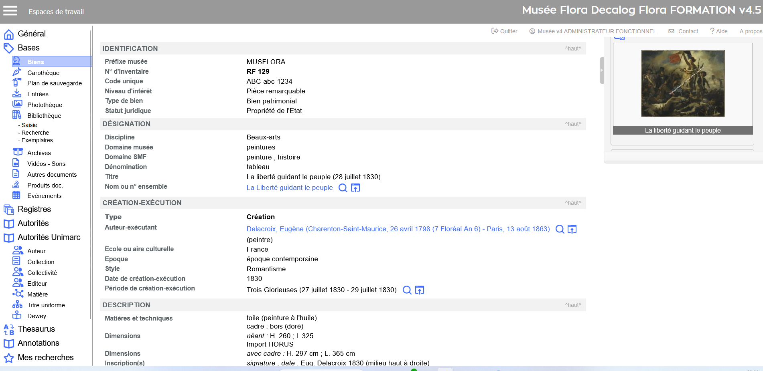Click the Entrées download icon
The height and width of the screenshot is (371, 763).
17,93
